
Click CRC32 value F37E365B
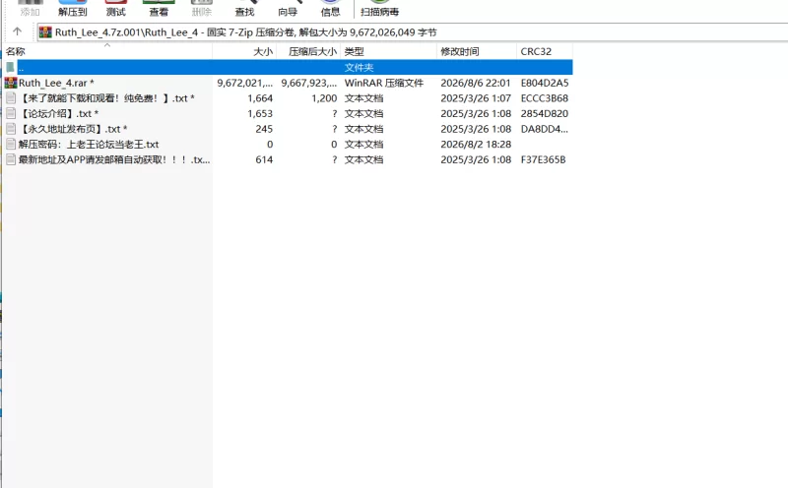[544, 159]
